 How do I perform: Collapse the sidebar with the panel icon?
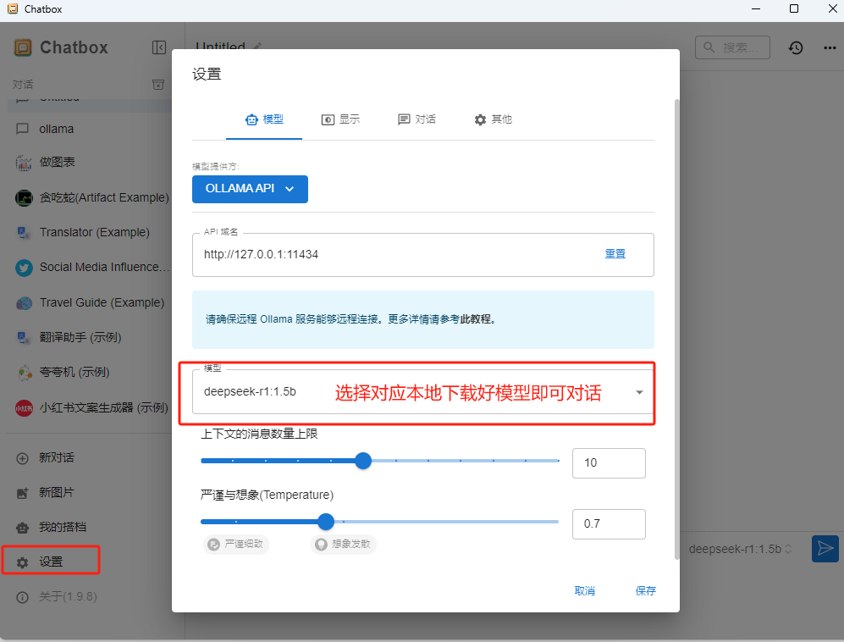click(159, 47)
